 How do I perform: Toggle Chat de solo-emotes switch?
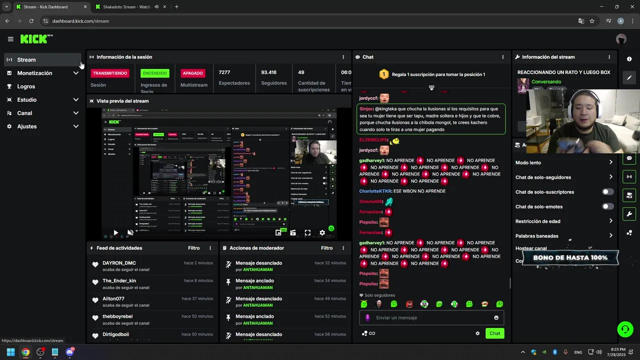[x=607, y=206]
